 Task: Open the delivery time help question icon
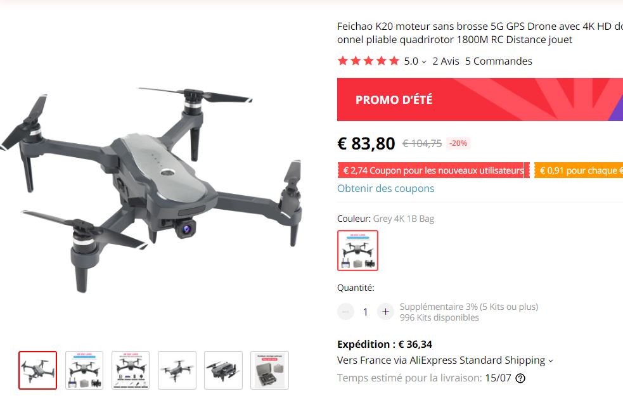(520, 378)
